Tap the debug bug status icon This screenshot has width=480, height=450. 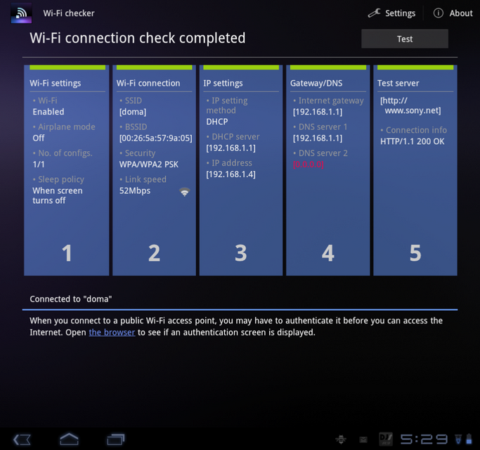[341, 439]
